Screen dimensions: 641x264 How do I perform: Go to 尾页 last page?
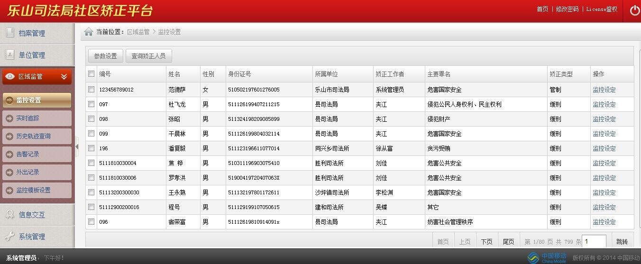pos(508,241)
